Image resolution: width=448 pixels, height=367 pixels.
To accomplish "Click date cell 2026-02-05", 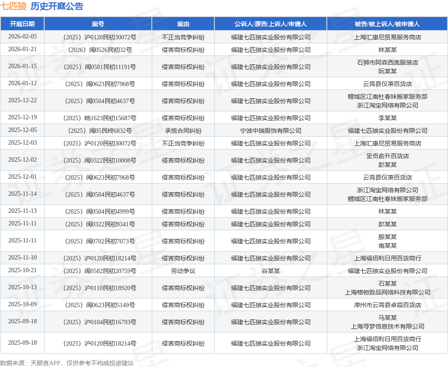I will [22, 37].
